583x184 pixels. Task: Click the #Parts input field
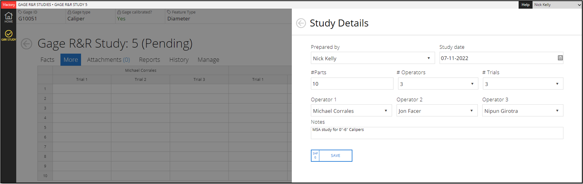point(352,84)
